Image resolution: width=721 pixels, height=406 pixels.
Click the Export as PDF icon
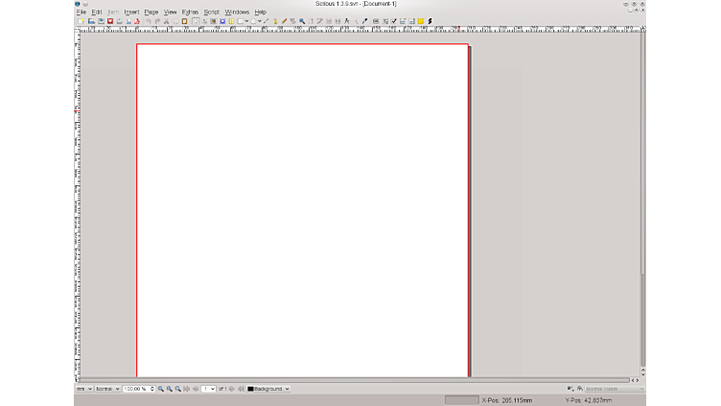(137, 21)
